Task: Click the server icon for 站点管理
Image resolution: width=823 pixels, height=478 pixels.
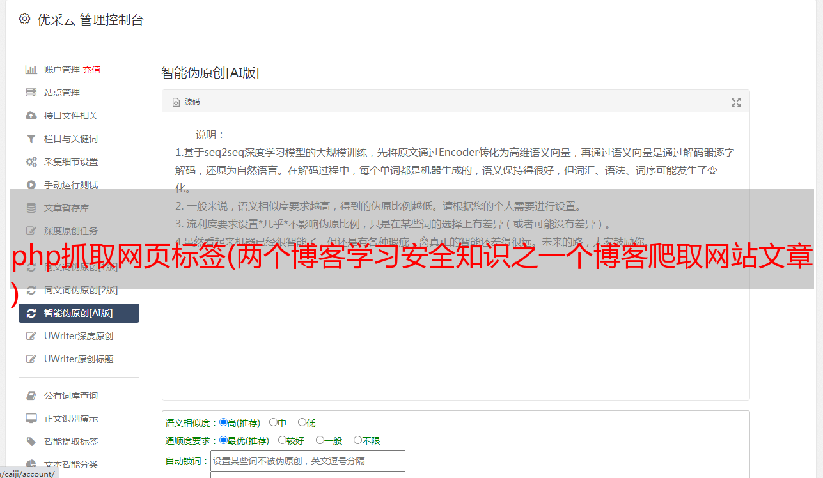Action: coord(31,93)
